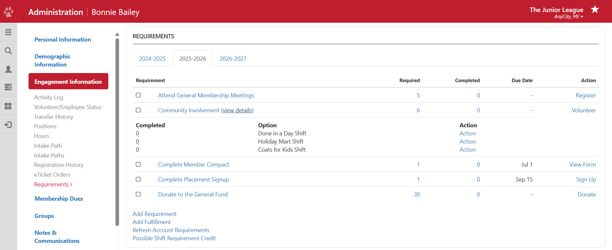Select the 2025-2026 tab
Viewport: 612px width, 250px height.
tap(193, 58)
